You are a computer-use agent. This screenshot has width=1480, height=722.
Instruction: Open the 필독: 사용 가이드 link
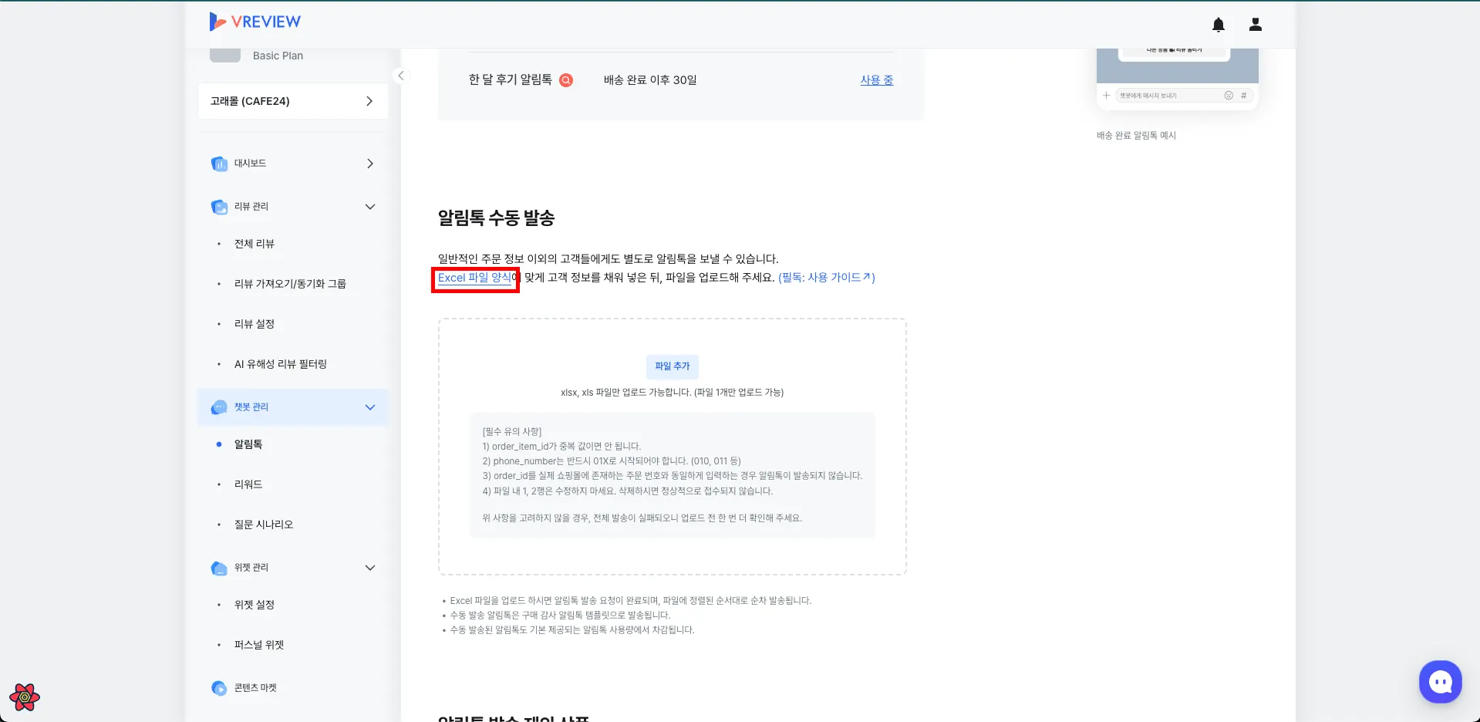click(x=827, y=278)
